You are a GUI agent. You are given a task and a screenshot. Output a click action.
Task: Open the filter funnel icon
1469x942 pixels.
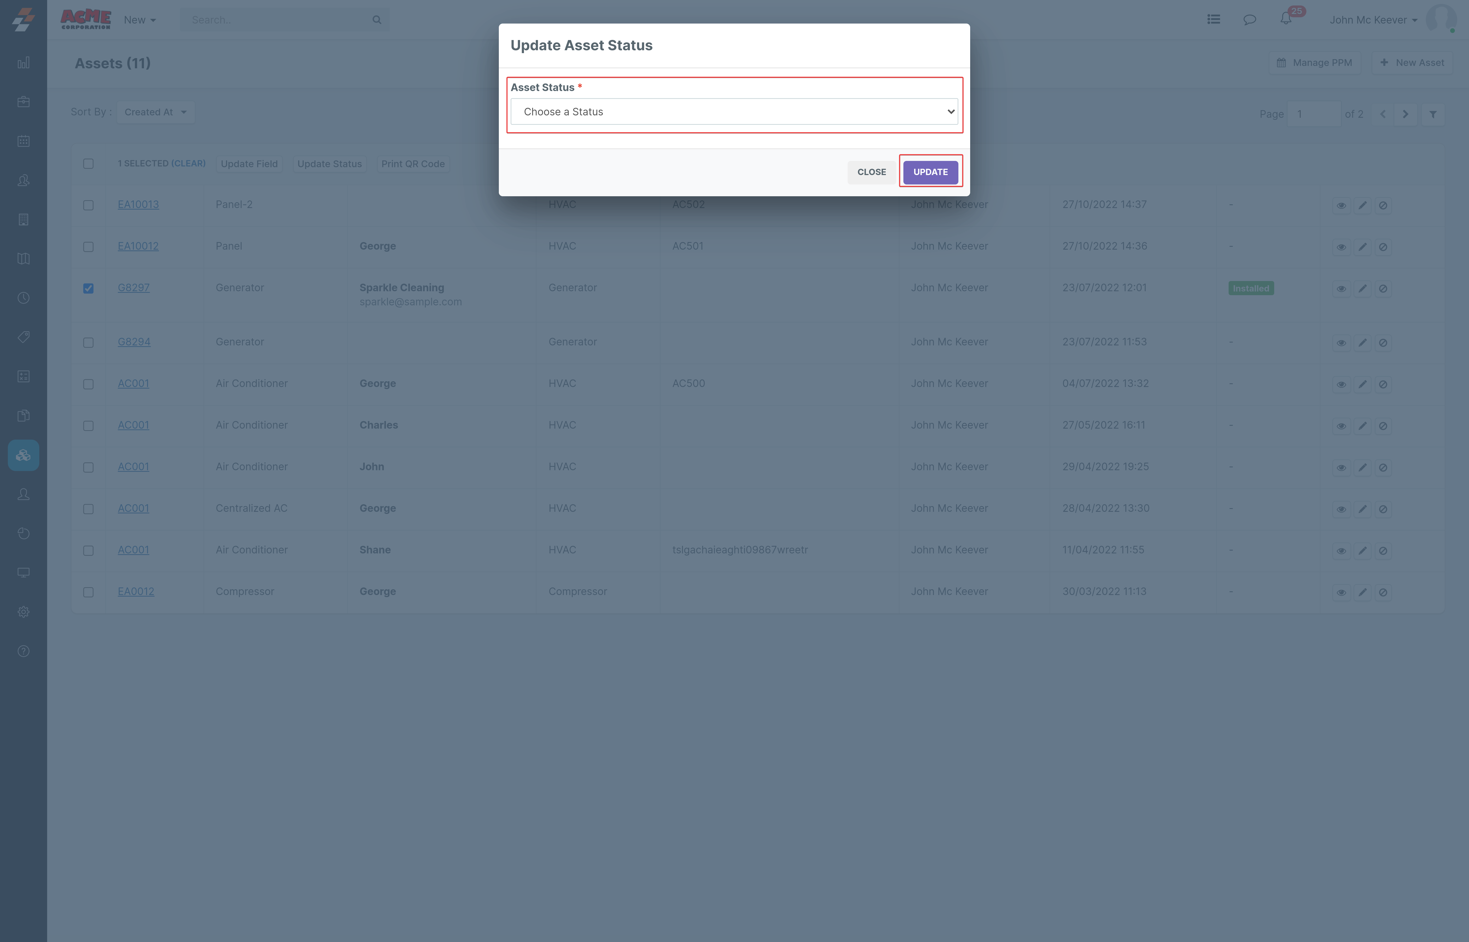pyautogui.click(x=1433, y=114)
